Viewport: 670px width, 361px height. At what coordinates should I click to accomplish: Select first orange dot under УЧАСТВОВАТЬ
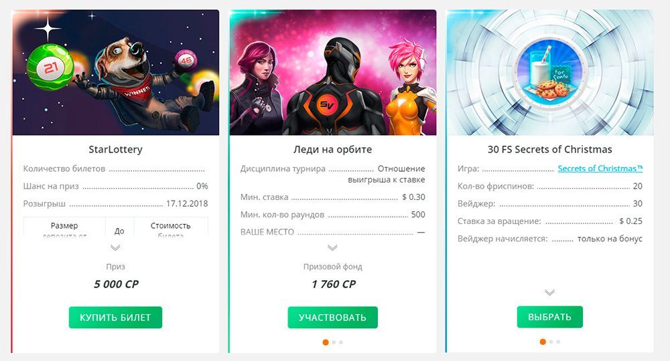tap(326, 342)
